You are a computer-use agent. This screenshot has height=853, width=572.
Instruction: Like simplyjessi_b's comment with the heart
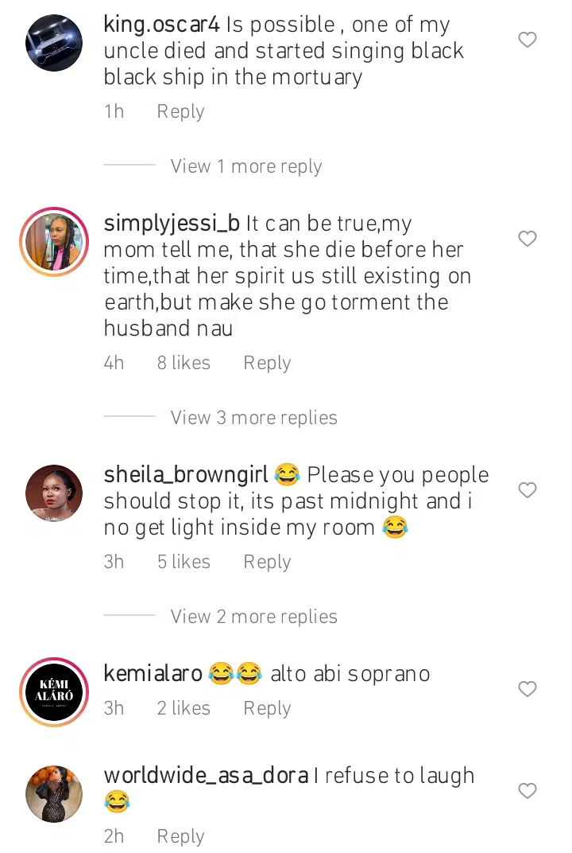(528, 239)
